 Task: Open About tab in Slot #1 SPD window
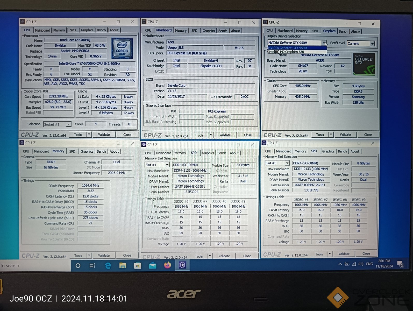tap(234, 153)
